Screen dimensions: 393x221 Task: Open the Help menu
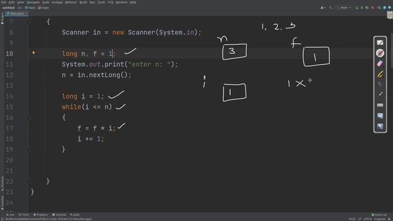point(133,2)
